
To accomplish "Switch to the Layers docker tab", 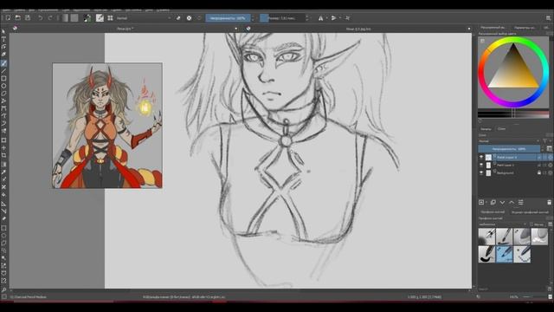I will coord(501,129).
